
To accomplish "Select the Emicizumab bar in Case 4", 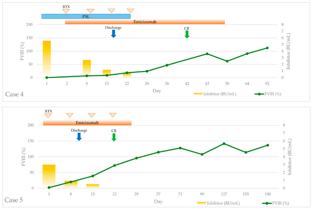I will [145, 22].
